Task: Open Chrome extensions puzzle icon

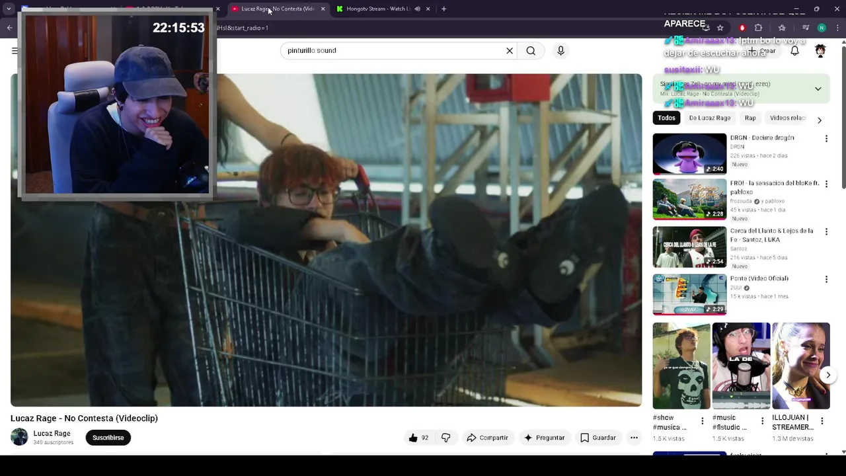Action: (x=758, y=28)
